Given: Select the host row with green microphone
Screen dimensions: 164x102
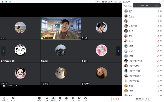Looking at the screenshot, I should 143,16.
